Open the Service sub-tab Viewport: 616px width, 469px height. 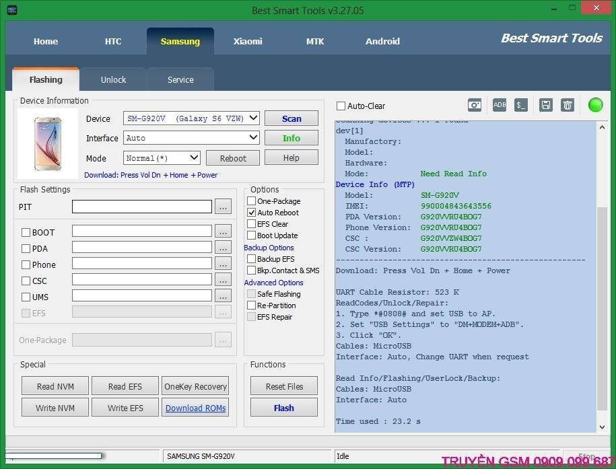180,80
